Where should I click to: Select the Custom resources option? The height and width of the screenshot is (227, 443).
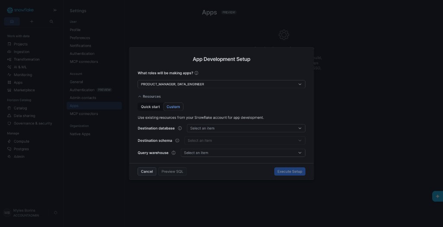tap(173, 107)
